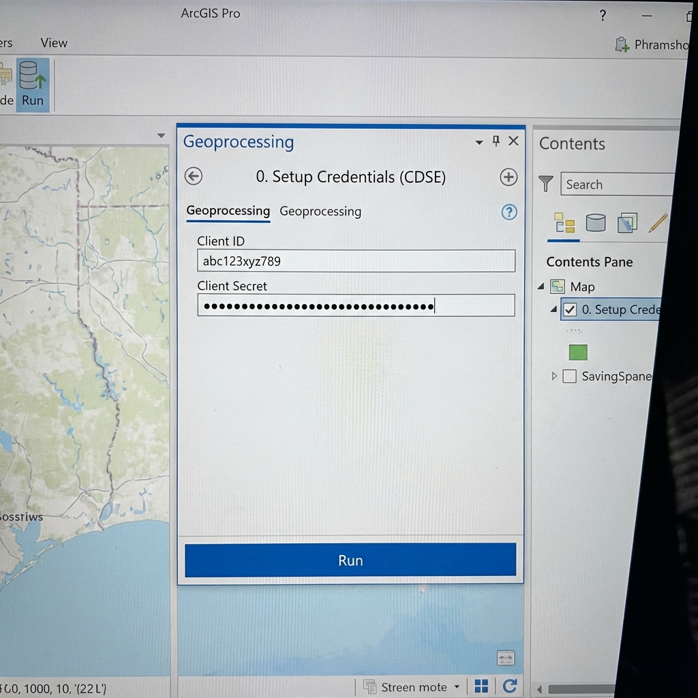Screen dimensions: 698x698
Task: Click the Client ID input field
Action: click(x=356, y=261)
